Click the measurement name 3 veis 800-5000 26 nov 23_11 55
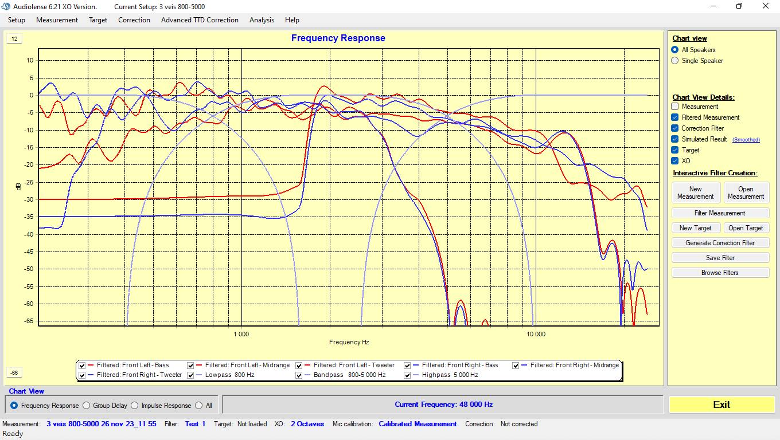780x440 pixels. coord(102,424)
